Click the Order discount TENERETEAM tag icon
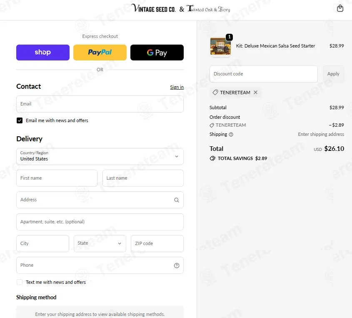Image resolution: width=352 pixels, height=318 pixels. pos(212,125)
